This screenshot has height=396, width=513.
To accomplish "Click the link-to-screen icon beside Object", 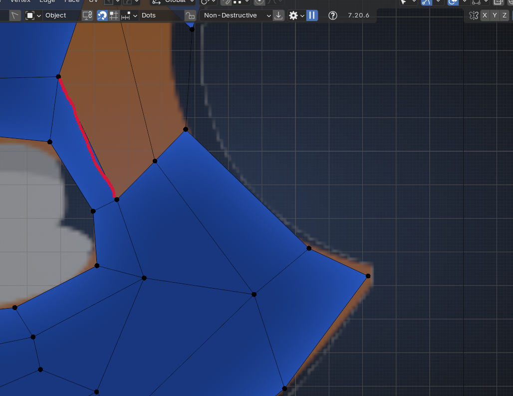I will click(87, 15).
